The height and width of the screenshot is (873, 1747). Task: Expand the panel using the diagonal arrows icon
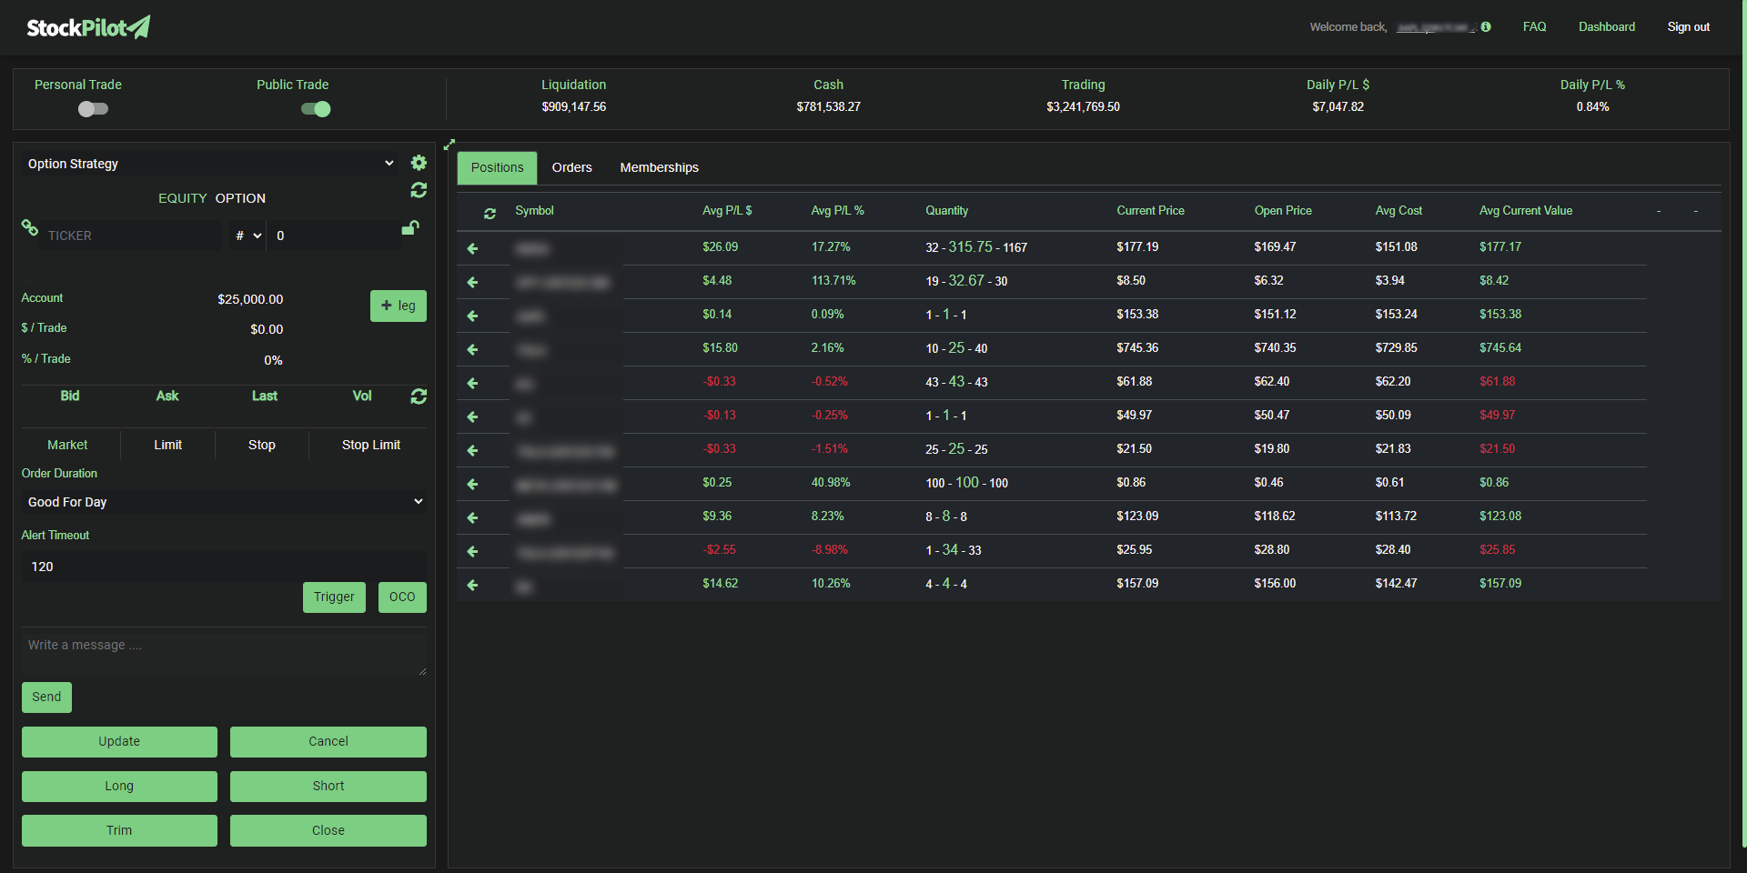click(x=449, y=144)
